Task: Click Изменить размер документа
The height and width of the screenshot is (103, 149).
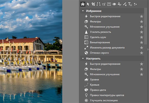Action: coord(107,48)
